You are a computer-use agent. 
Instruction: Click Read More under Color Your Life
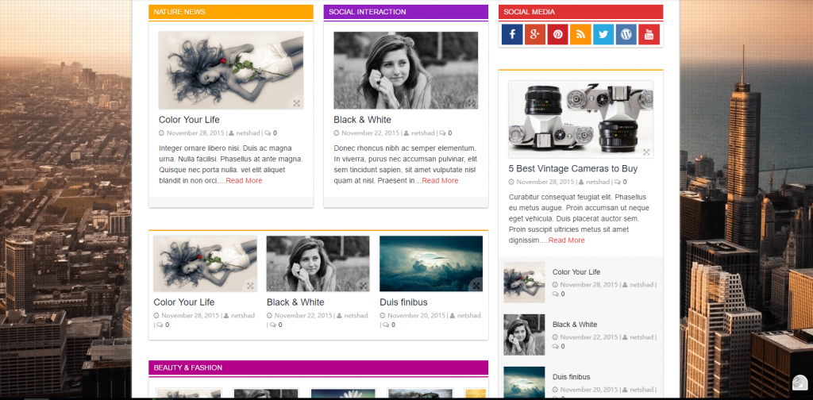coord(244,181)
